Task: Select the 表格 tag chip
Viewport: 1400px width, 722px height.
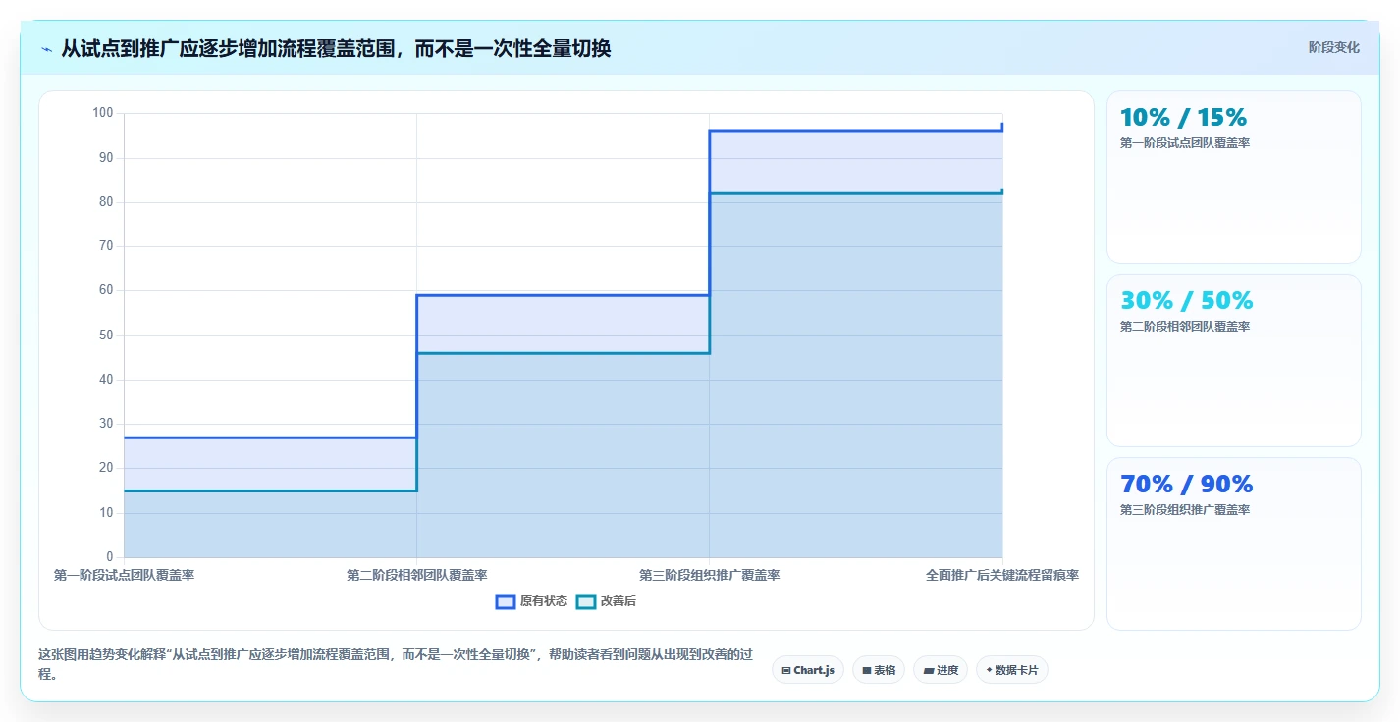Action: click(879, 670)
